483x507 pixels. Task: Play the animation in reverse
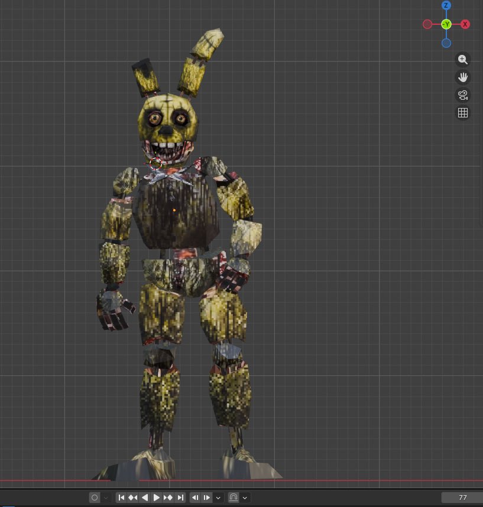145,498
